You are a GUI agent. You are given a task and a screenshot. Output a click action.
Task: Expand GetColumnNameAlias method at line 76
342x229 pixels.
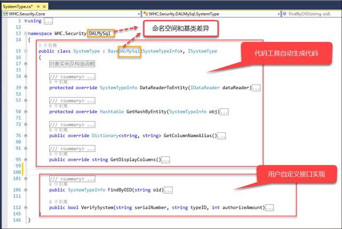tap(26, 136)
